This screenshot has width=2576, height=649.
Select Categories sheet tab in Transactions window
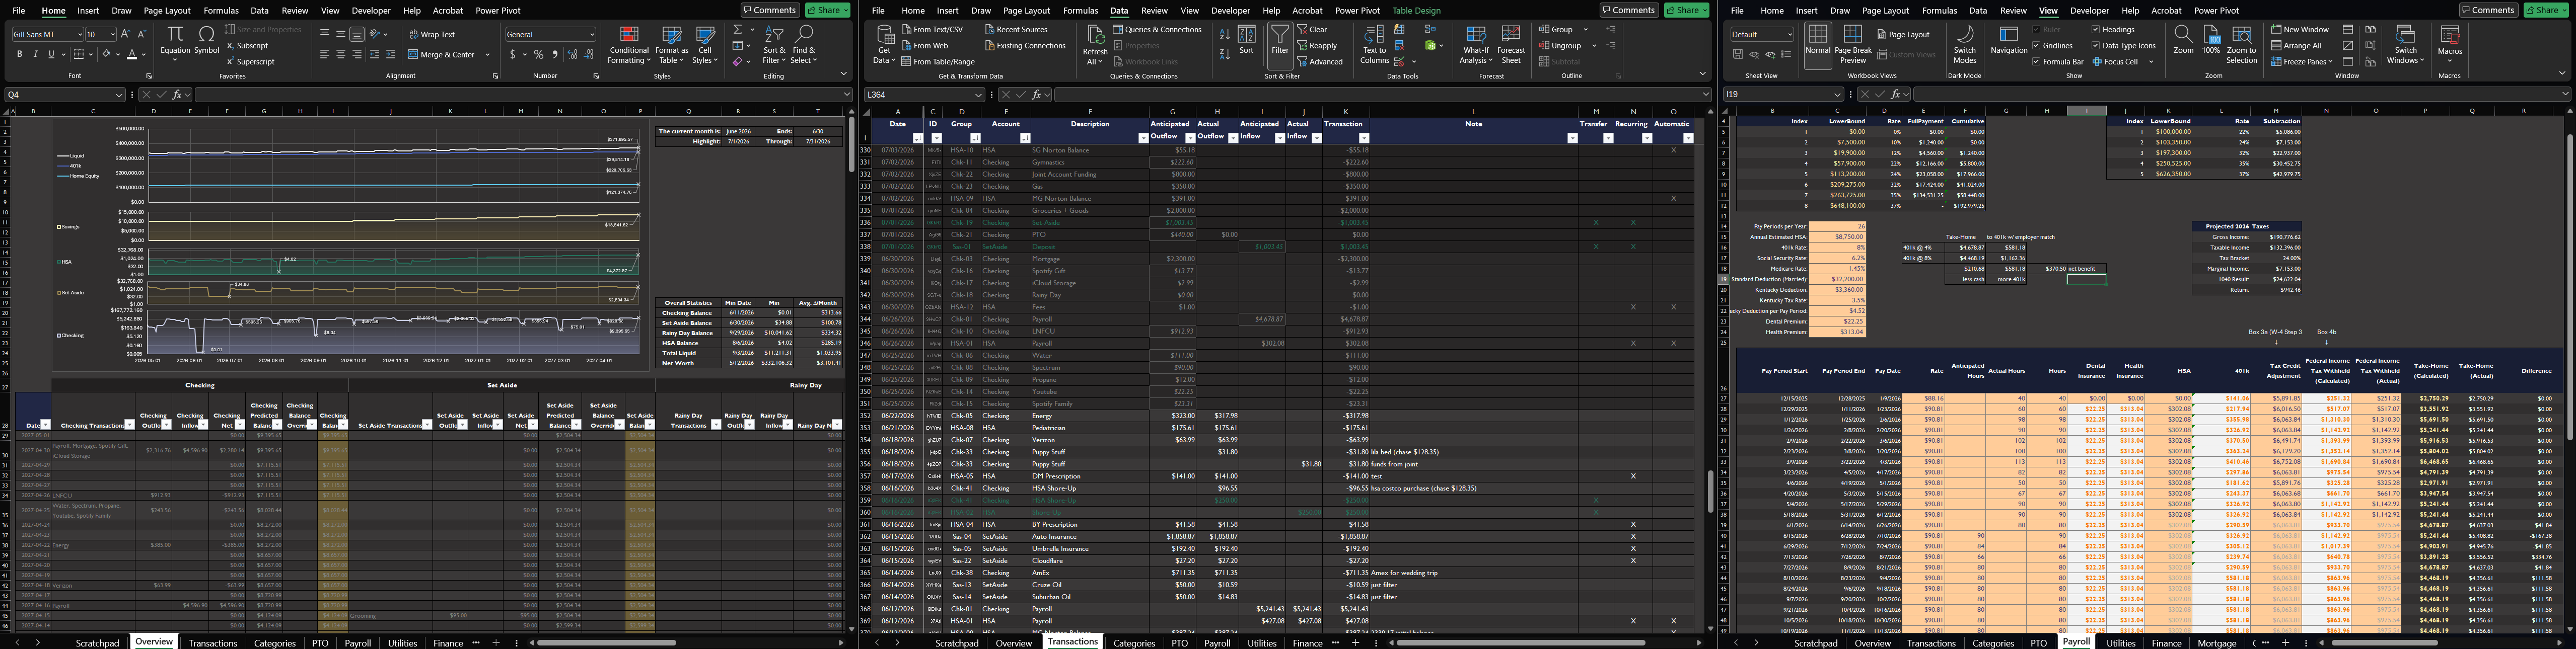click(1134, 643)
